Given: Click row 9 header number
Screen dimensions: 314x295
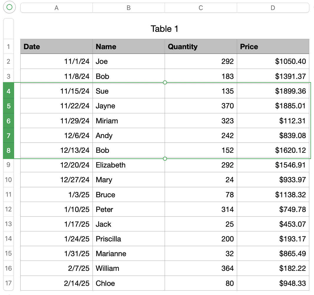Looking at the screenshot, I should coord(9,165).
